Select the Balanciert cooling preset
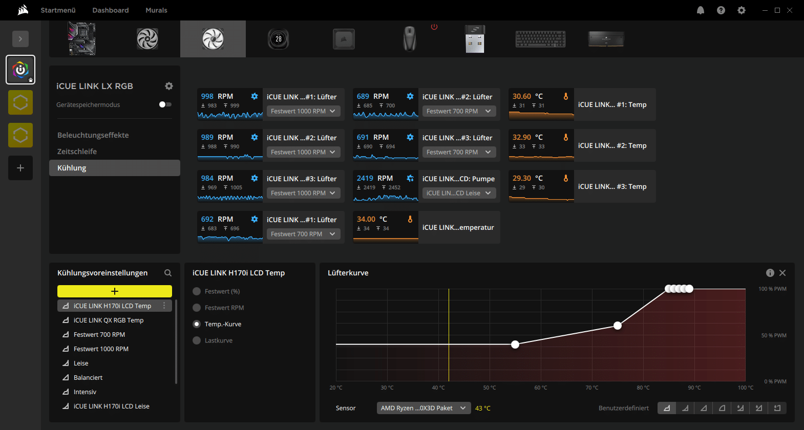Viewport: 804px width, 430px height. point(88,377)
